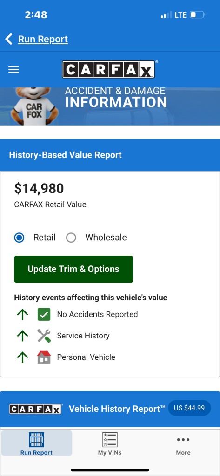
Task: Tap the Car Fox mascot image
Action: coord(34,106)
